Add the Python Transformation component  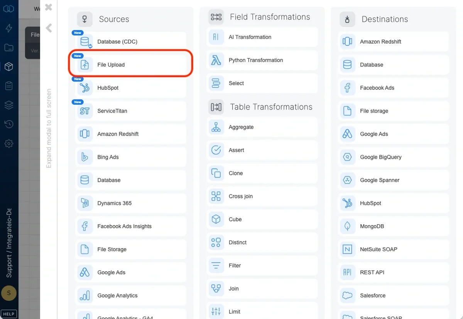tap(262, 60)
